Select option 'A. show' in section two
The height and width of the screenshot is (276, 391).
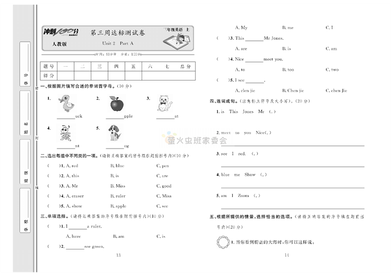pyautogui.click(x=74, y=206)
